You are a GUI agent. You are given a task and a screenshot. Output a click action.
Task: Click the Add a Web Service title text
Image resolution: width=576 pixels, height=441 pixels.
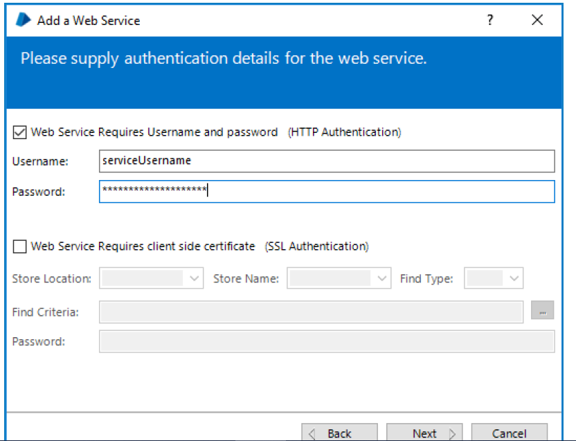click(x=89, y=20)
